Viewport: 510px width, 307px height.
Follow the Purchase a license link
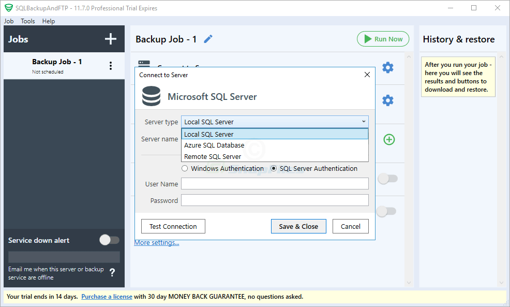pyautogui.click(x=107, y=296)
